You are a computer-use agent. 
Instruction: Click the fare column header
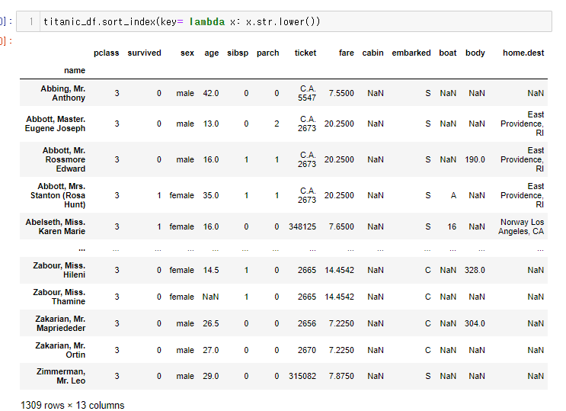pos(347,53)
